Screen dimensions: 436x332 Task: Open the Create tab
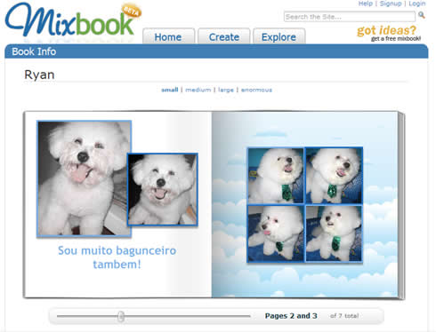[x=224, y=36]
